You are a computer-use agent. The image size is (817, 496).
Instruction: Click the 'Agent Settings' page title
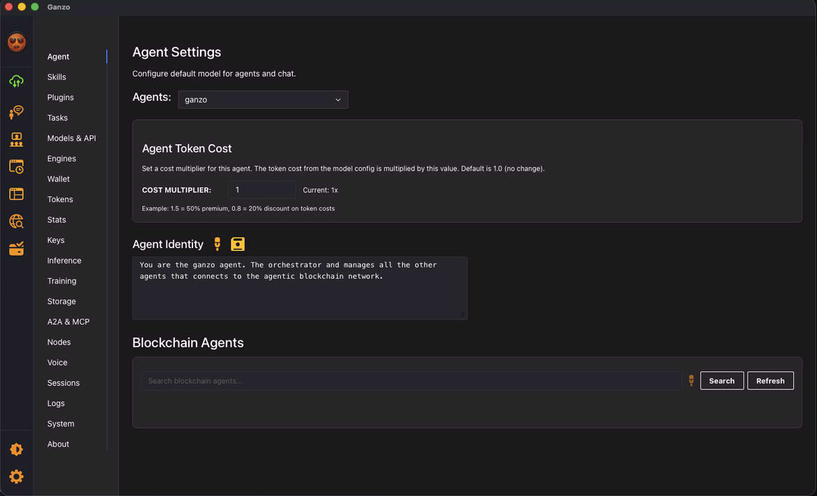176,52
